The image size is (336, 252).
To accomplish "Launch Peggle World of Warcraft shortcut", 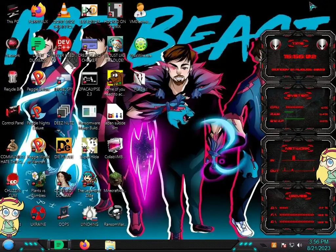I will point(38,151).
